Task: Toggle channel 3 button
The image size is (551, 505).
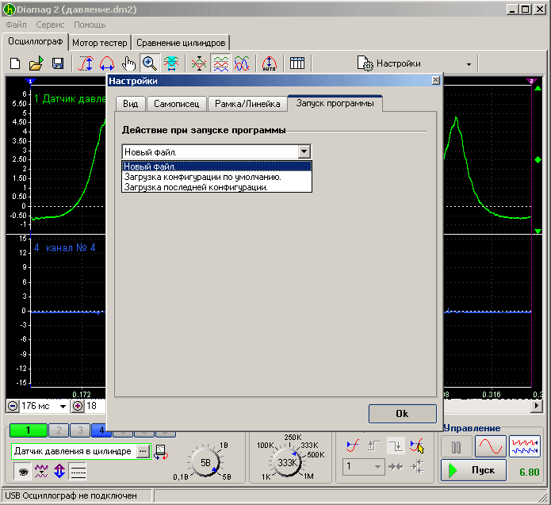Action: (80, 430)
